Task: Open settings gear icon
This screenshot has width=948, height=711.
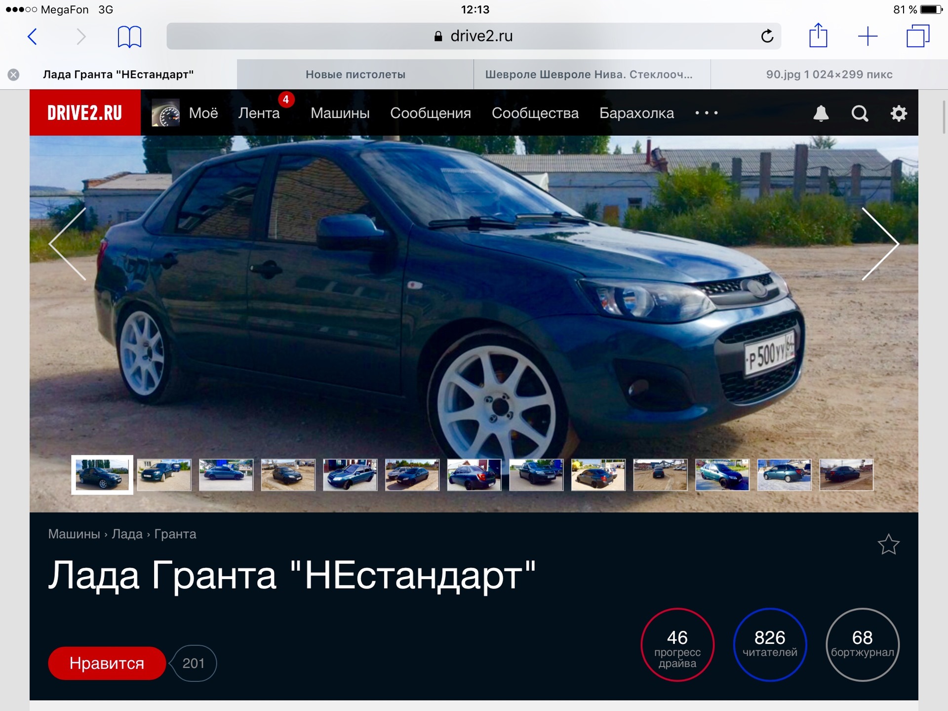Action: pos(899,114)
